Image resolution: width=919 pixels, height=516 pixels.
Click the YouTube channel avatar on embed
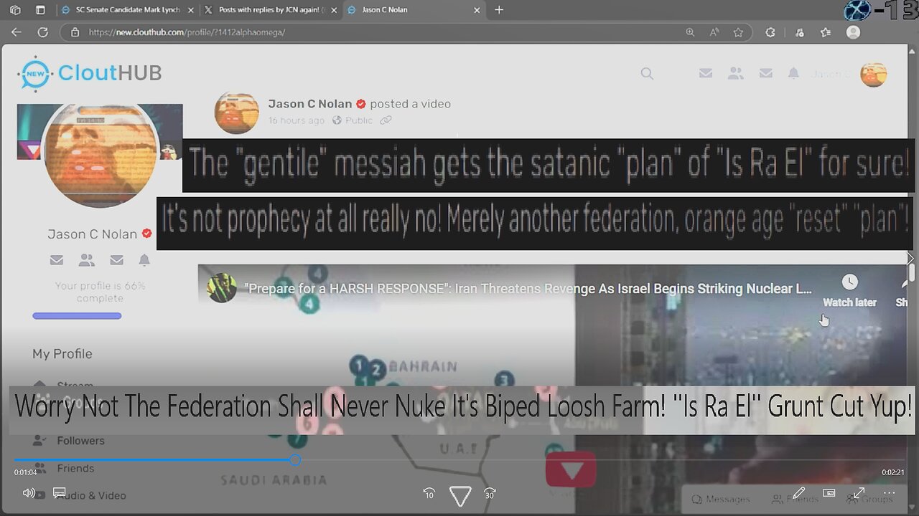pyautogui.click(x=222, y=288)
